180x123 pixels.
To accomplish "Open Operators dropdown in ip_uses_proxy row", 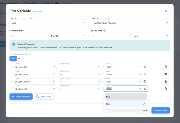I will coord(80,81).
